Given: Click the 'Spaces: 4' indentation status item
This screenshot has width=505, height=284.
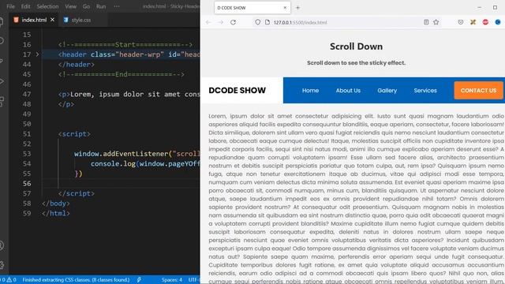Looking at the screenshot, I should tap(172, 280).
